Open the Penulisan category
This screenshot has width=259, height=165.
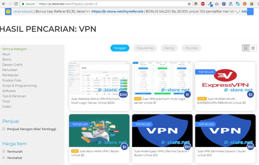[10, 70]
